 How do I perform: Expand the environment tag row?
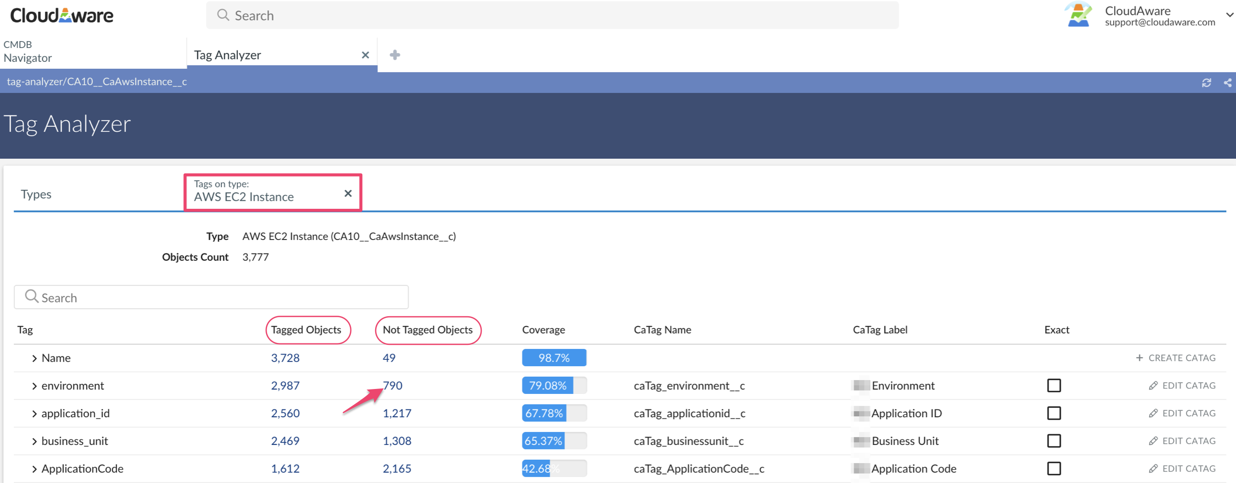coord(34,386)
